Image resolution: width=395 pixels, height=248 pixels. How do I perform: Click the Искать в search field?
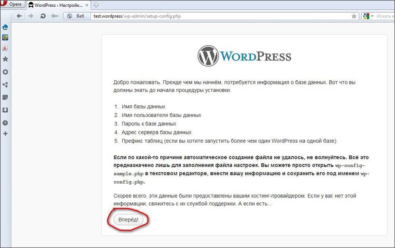385,16
